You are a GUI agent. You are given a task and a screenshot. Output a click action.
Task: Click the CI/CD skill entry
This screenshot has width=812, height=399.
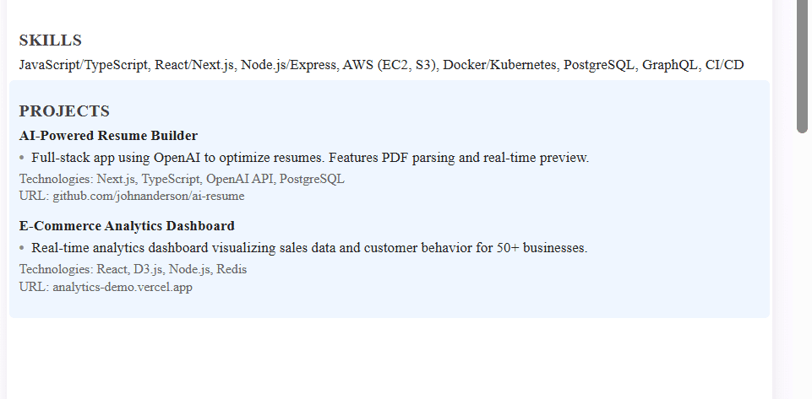click(x=724, y=65)
